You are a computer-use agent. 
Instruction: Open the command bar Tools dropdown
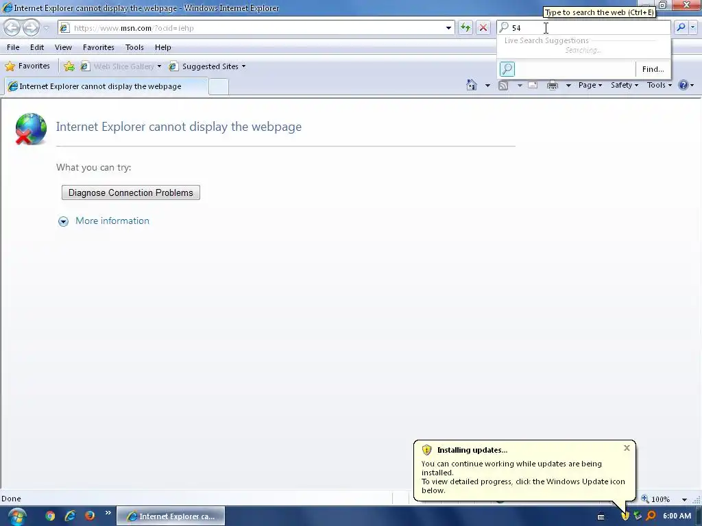tap(659, 85)
